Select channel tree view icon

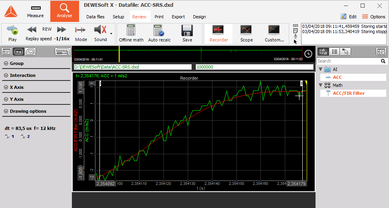tap(323, 52)
